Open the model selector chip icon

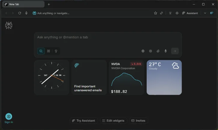coord(150,51)
